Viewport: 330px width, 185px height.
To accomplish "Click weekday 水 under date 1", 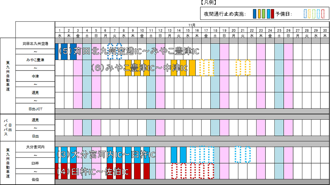I will click(60, 36).
